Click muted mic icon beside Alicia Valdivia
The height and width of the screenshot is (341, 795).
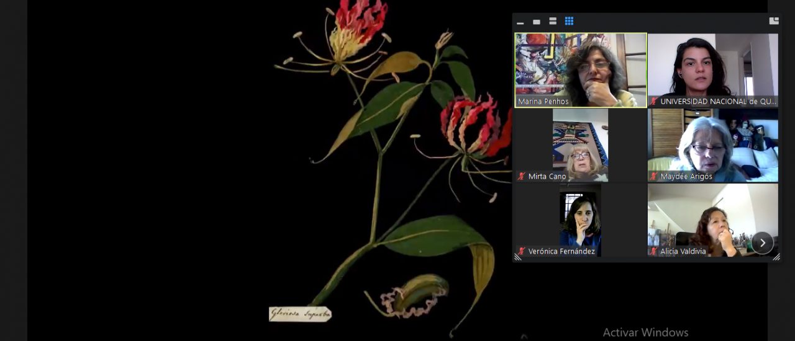click(x=653, y=251)
